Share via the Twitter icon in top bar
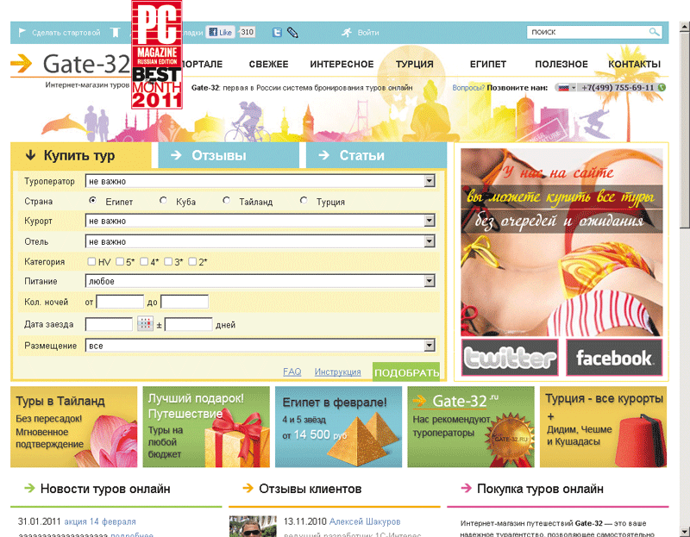 pos(277,32)
